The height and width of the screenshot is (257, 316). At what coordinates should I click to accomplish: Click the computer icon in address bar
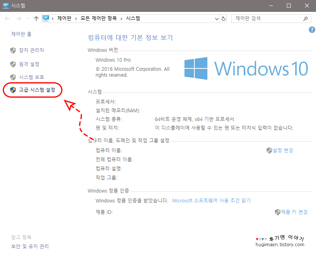pos(46,18)
